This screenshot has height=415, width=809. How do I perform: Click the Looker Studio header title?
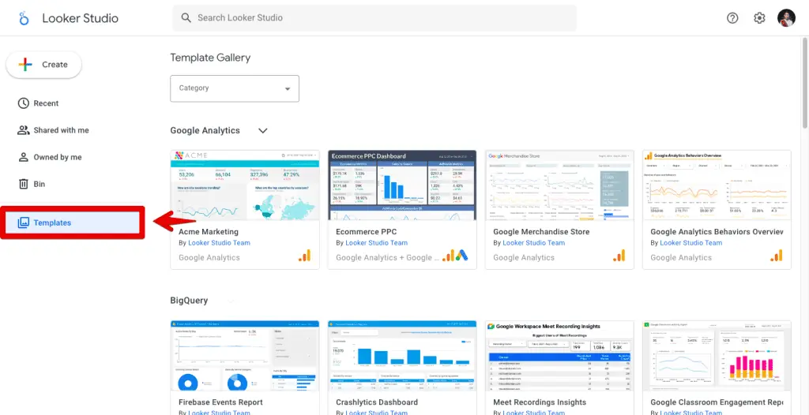coord(80,18)
